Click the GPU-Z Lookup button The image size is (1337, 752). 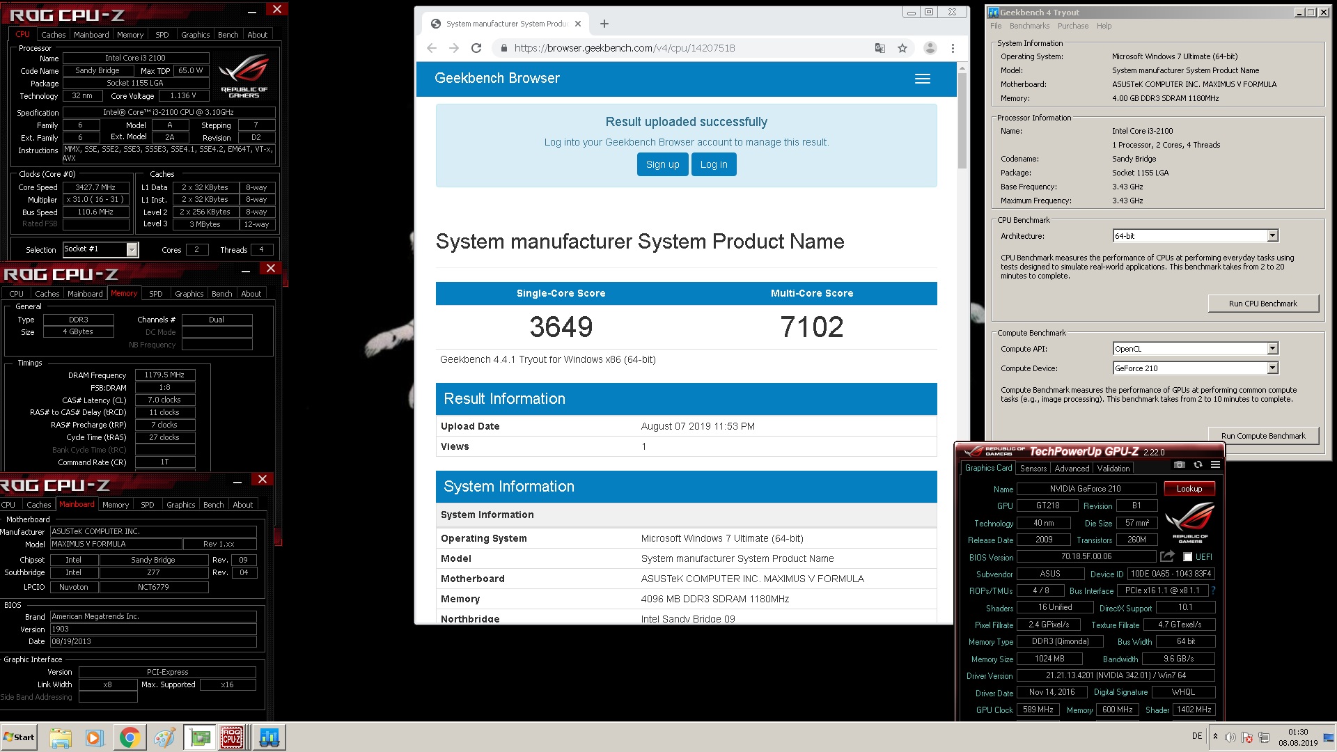click(1189, 489)
